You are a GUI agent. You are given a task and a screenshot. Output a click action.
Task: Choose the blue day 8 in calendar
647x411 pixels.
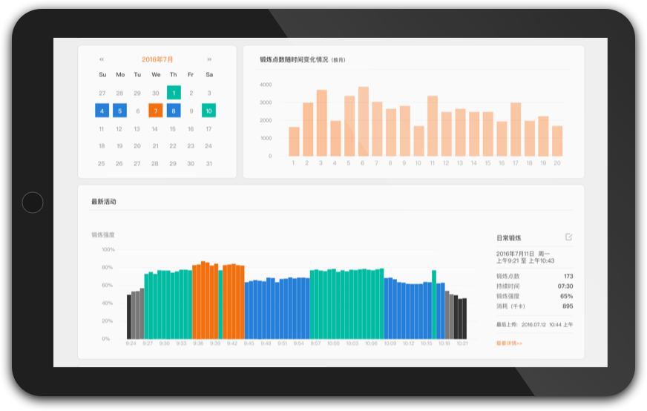[x=174, y=111]
